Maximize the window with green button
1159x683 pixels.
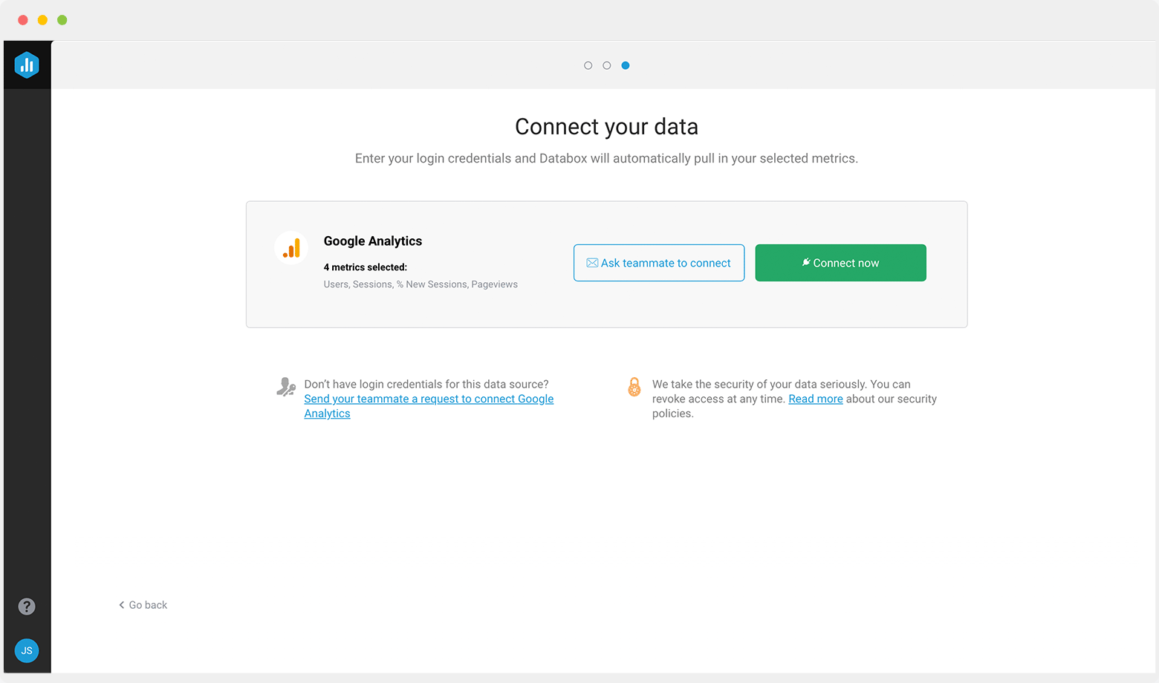(62, 20)
